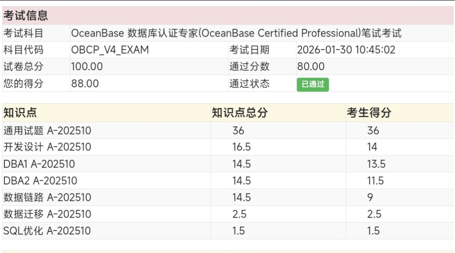Click the total paper score 100.00
Image resolution: width=455 pixels, height=253 pixels.
coord(87,67)
